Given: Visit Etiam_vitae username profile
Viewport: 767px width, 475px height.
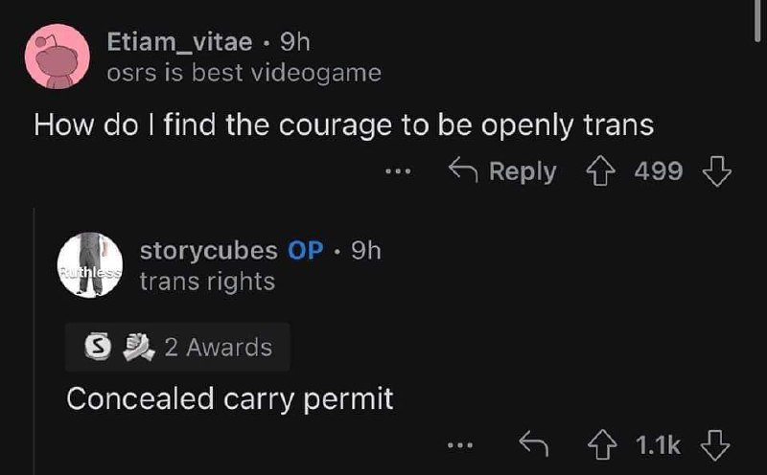Looking at the screenshot, I should click(x=179, y=42).
